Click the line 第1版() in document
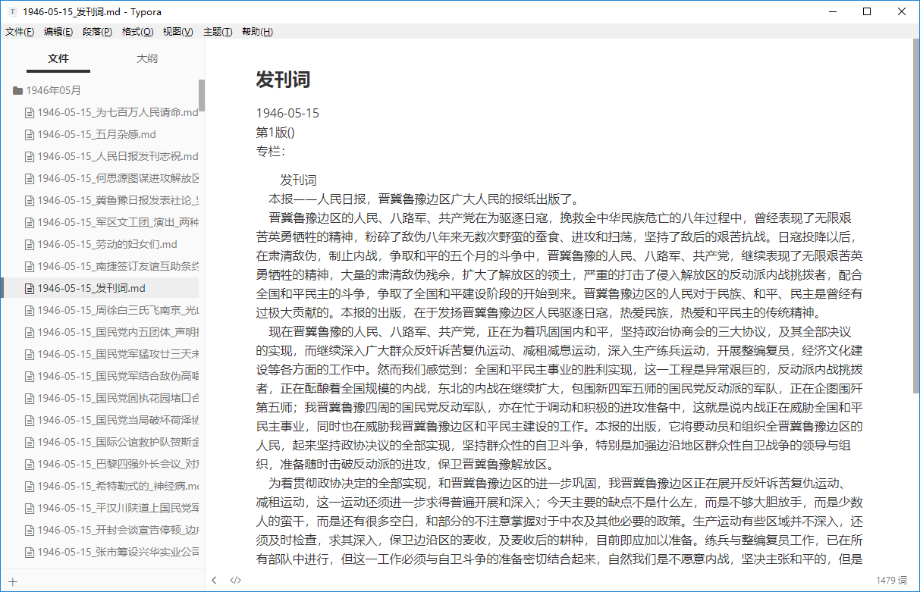This screenshot has width=920, height=592. tap(275, 132)
